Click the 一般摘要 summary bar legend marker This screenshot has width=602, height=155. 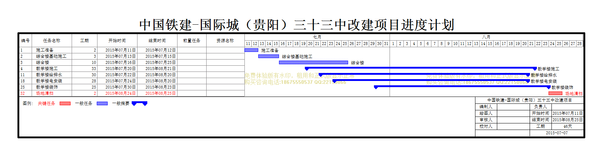139,103
